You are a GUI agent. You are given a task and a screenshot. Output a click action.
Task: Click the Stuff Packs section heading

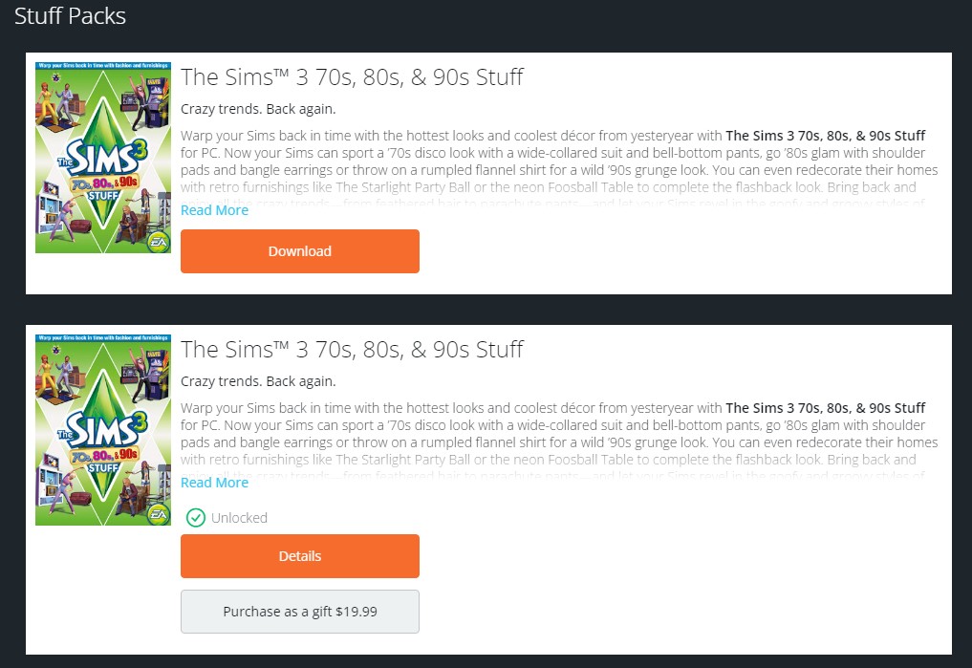(70, 16)
